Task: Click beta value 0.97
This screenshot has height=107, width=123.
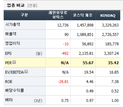Action: pyautogui.click(x=90, y=100)
